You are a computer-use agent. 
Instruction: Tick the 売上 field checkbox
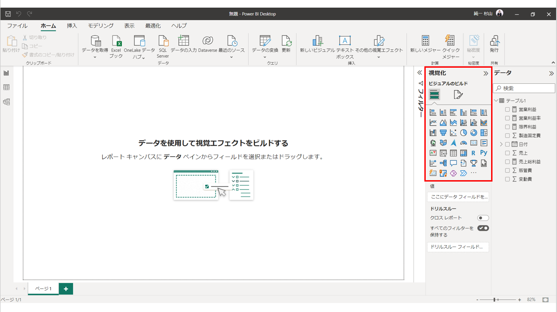coord(507,153)
